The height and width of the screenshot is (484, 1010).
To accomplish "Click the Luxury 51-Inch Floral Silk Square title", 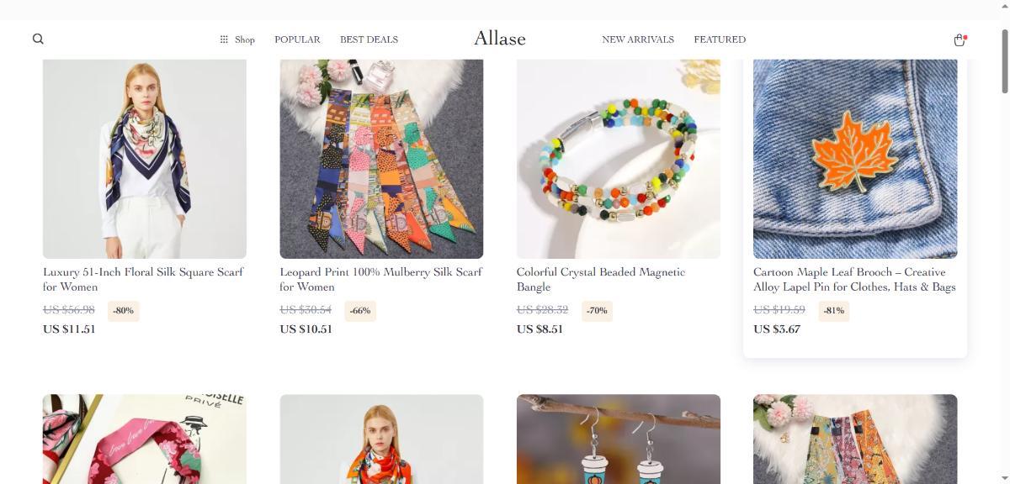I will (x=143, y=279).
